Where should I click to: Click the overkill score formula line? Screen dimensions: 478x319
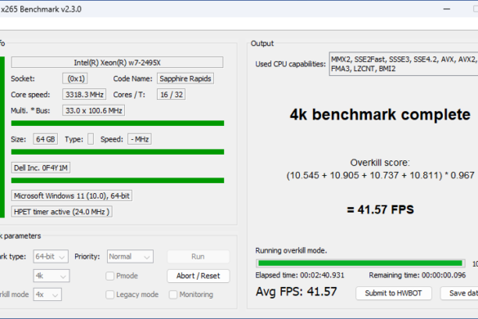click(x=380, y=176)
